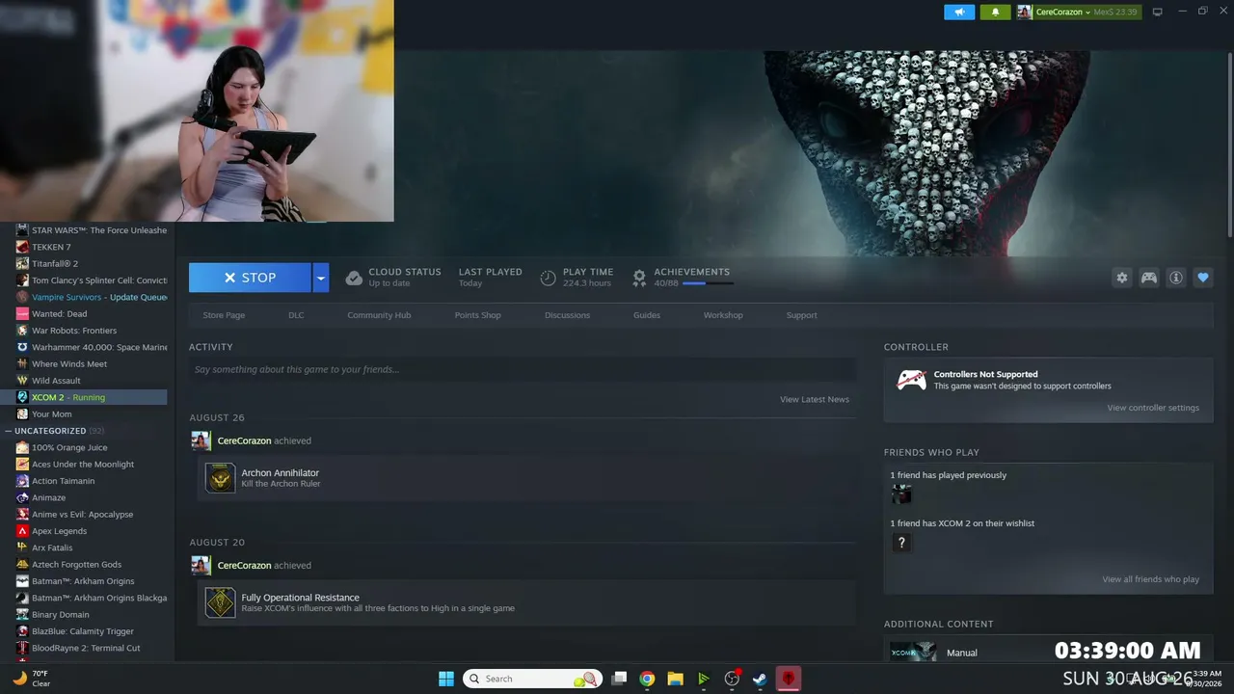Image resolution: width=1234 pixels, height=694 pixels.
Task: Open the Guides tab
Action: tap(647, 315)
